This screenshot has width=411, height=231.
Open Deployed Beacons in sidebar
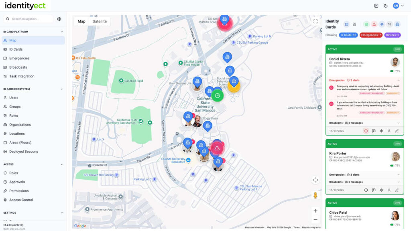pyautogui.click(x=24, y=152)
